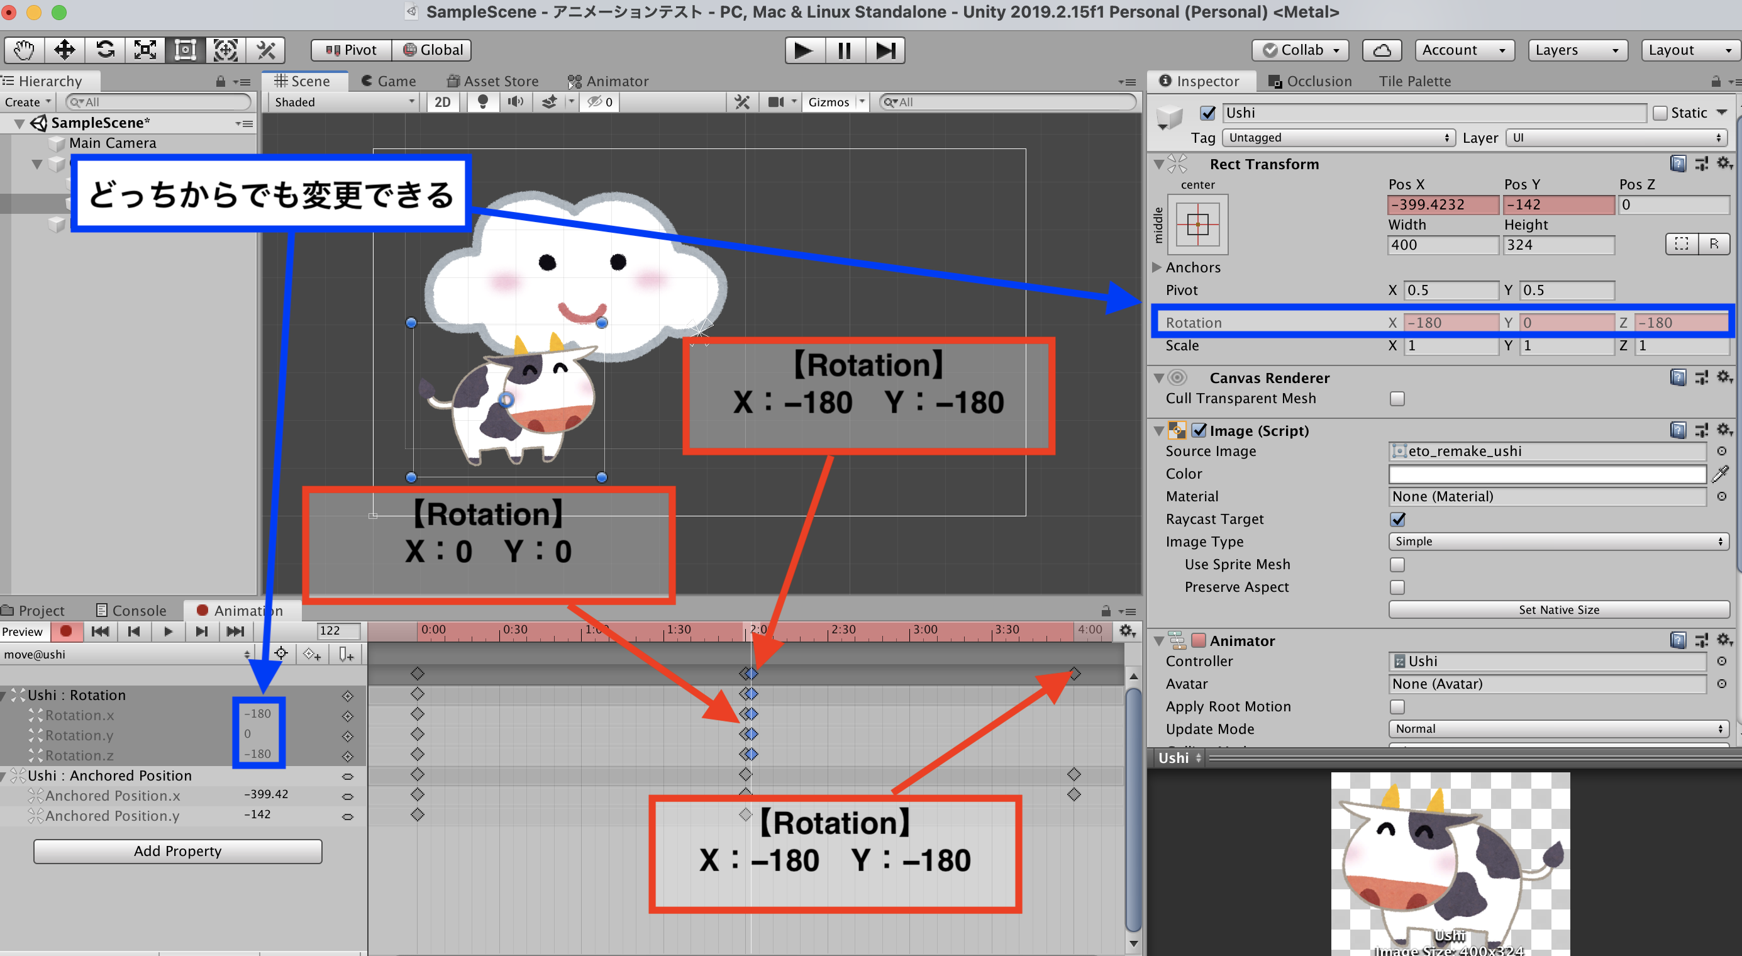
Task: Toggle the Static checkbox
Action: point(1660,113)
